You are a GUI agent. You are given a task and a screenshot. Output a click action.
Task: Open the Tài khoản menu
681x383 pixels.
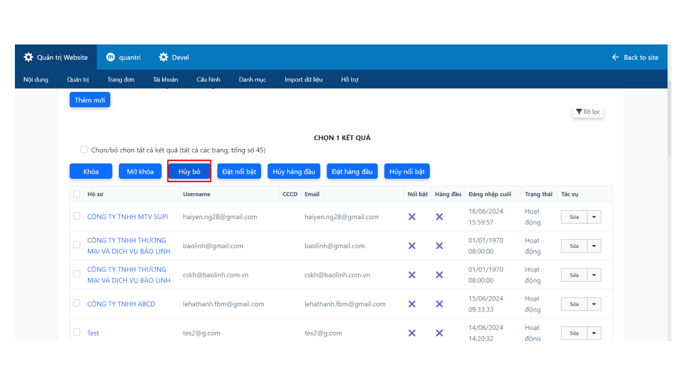[165, 80]
